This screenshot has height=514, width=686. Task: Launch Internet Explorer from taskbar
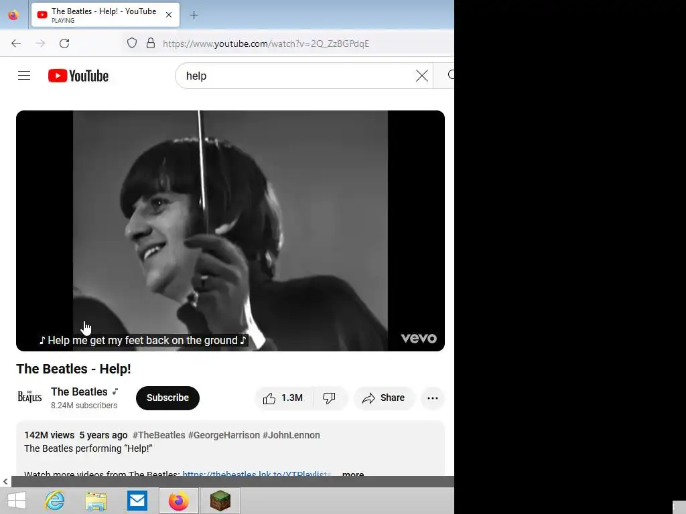(x=55, y=501)
